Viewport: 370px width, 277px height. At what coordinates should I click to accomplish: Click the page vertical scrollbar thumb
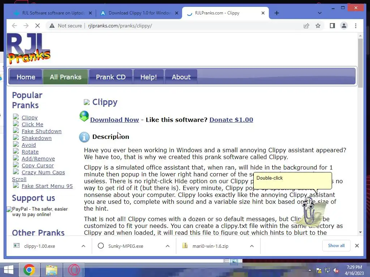(360, 63)
